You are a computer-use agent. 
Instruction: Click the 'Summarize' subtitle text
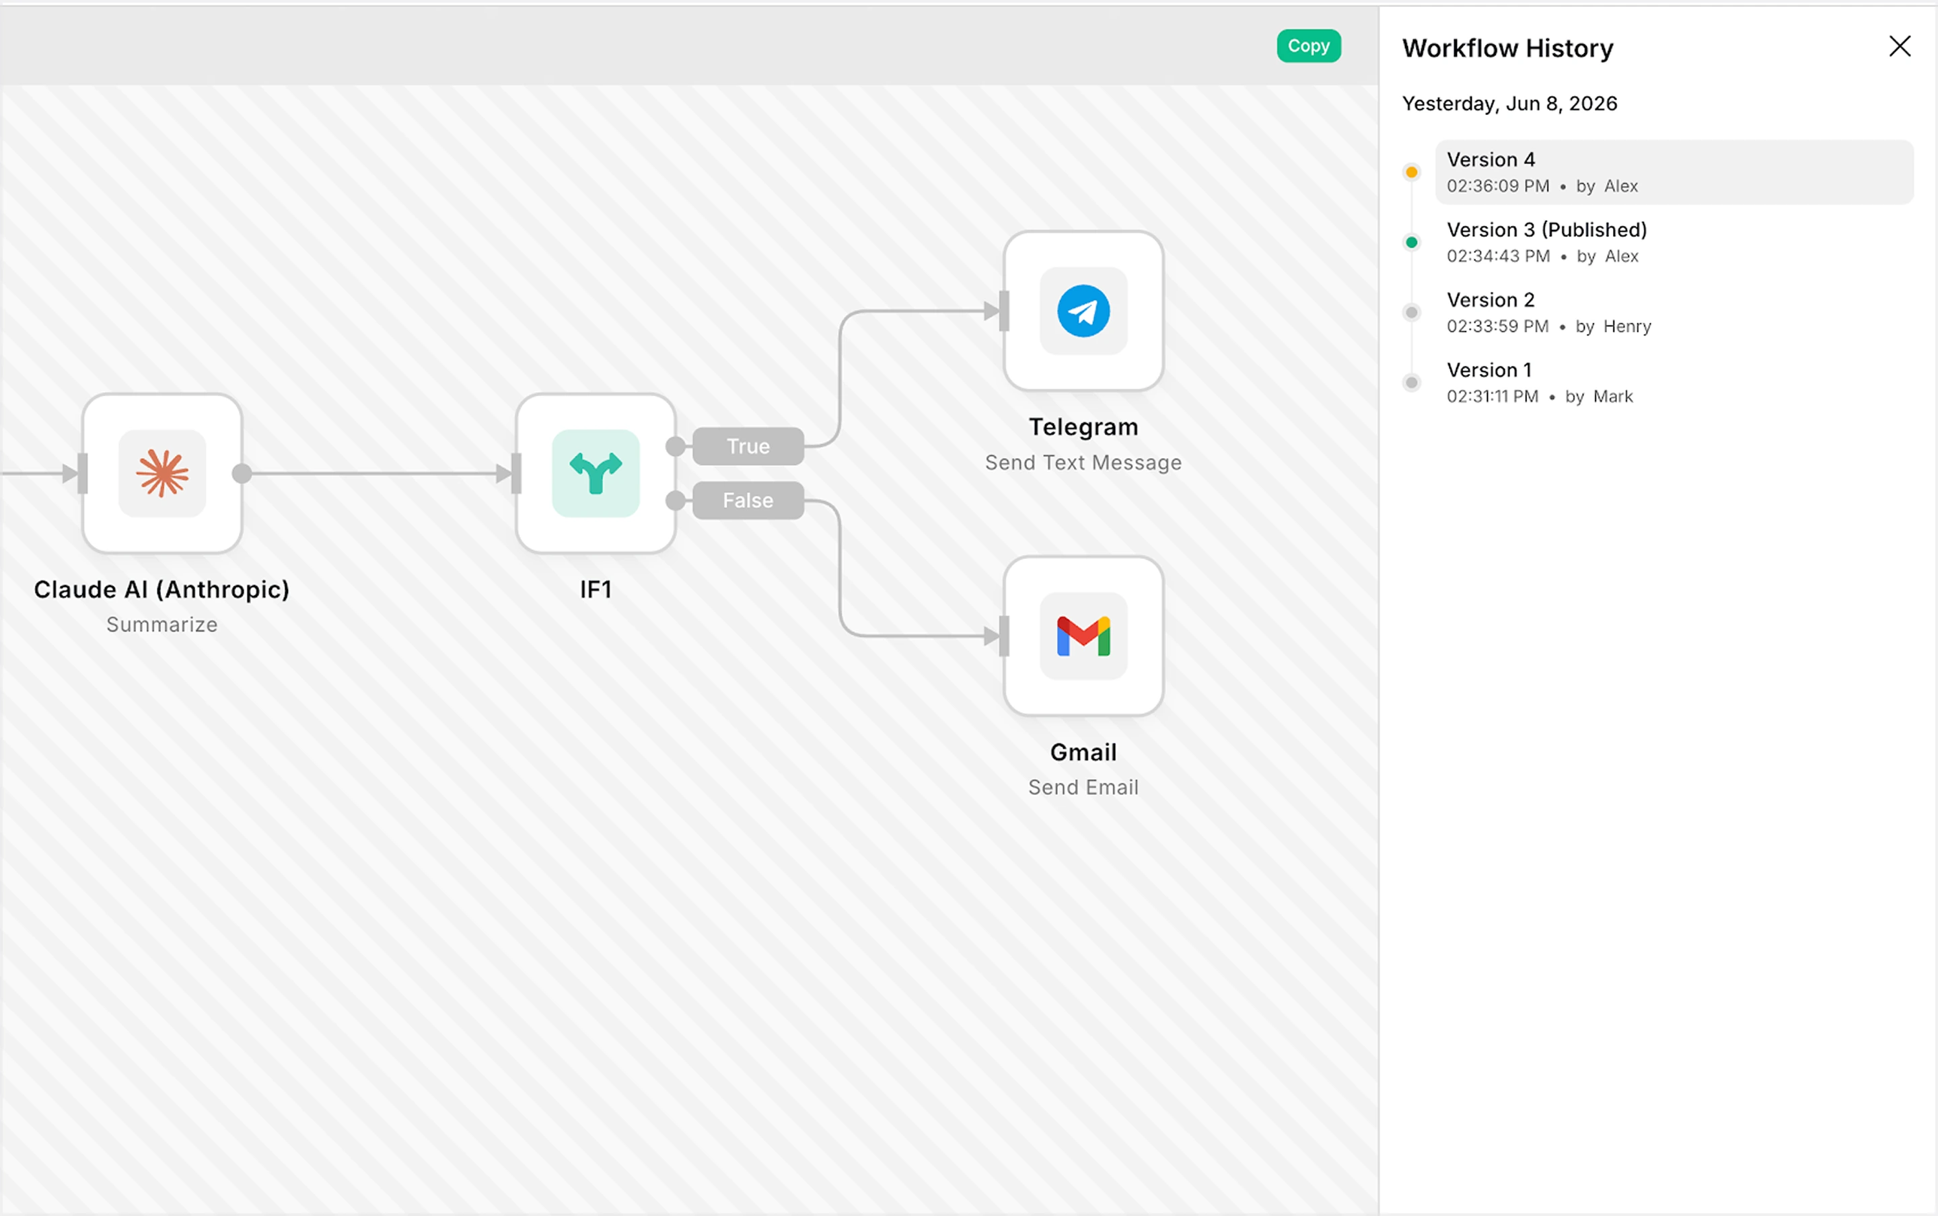(161, 625)
